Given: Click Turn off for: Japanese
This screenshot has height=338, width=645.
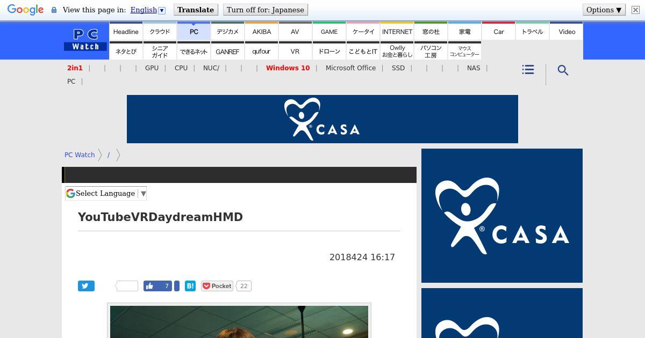Looking at the screenshot, I should click(265, 10).
